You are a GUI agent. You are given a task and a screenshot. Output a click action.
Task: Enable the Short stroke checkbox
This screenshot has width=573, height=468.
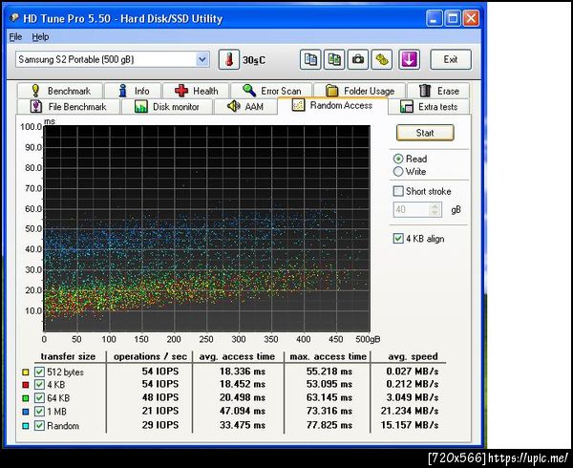click(x=398, y=191)
